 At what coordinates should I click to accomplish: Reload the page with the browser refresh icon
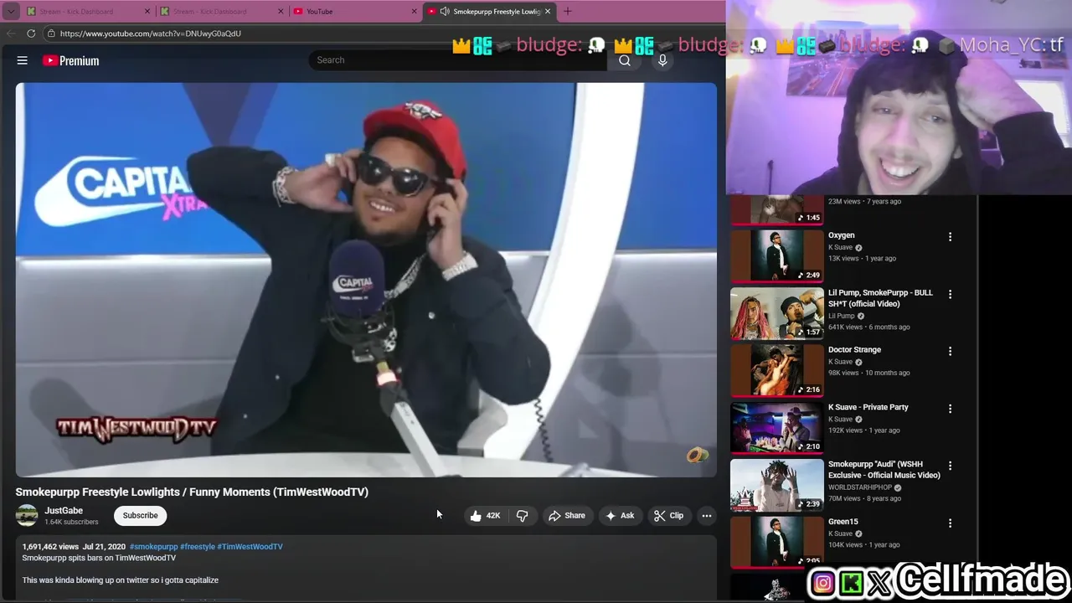31,33
